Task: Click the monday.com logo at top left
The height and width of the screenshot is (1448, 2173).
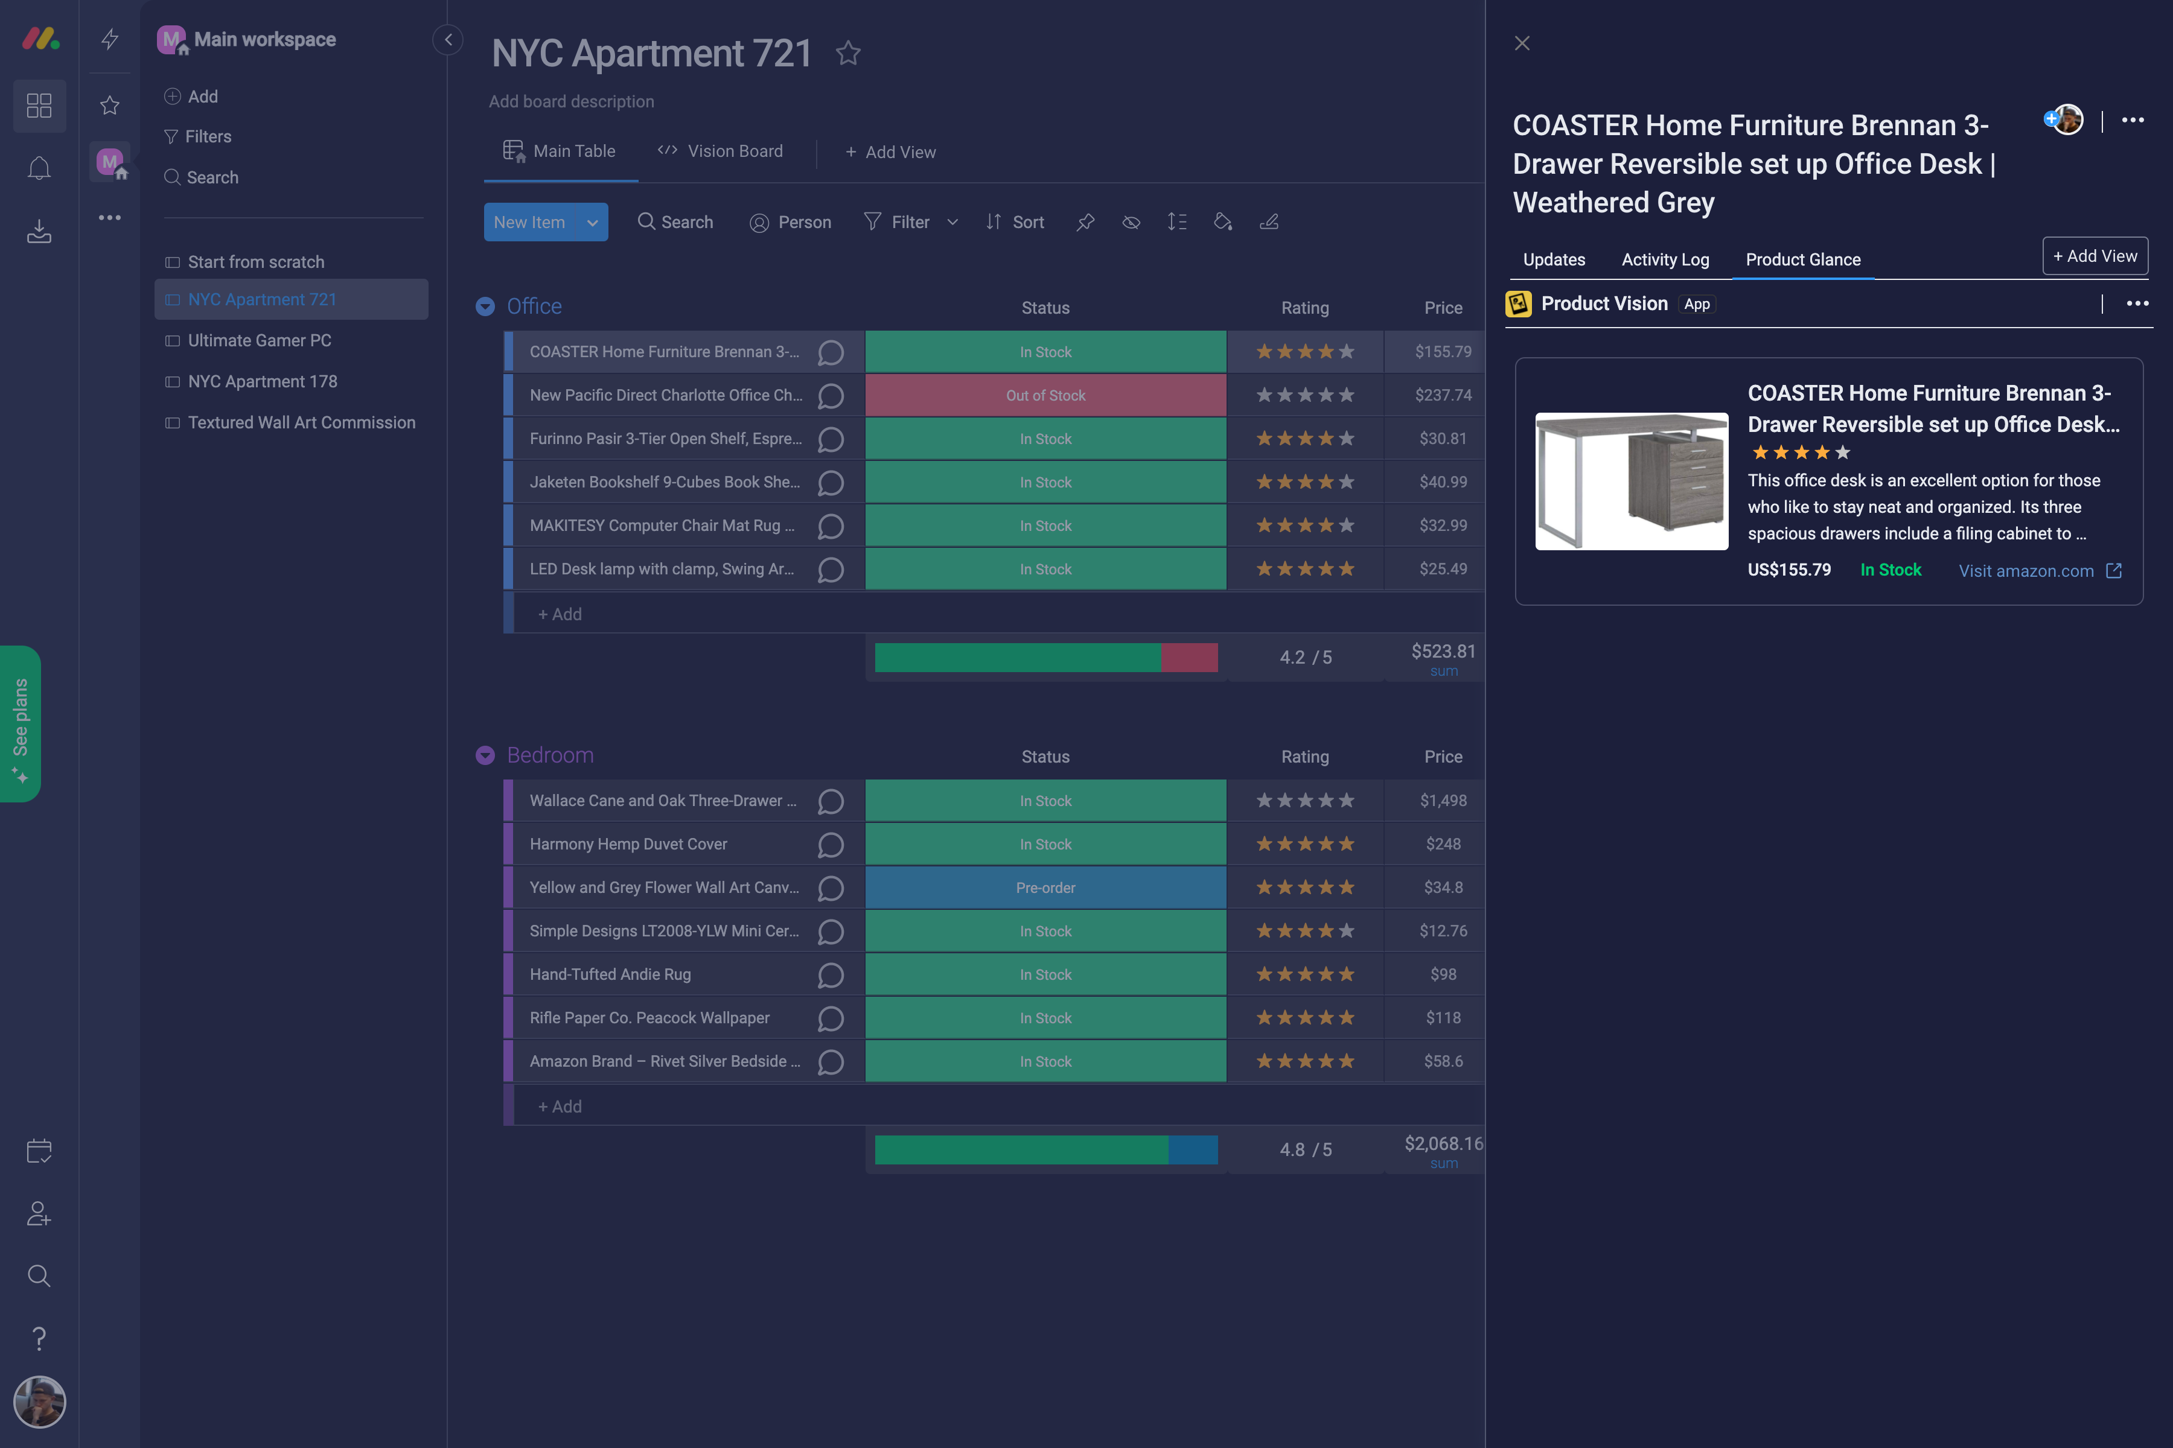Action: pyautogui.click(x=39, y=39)
